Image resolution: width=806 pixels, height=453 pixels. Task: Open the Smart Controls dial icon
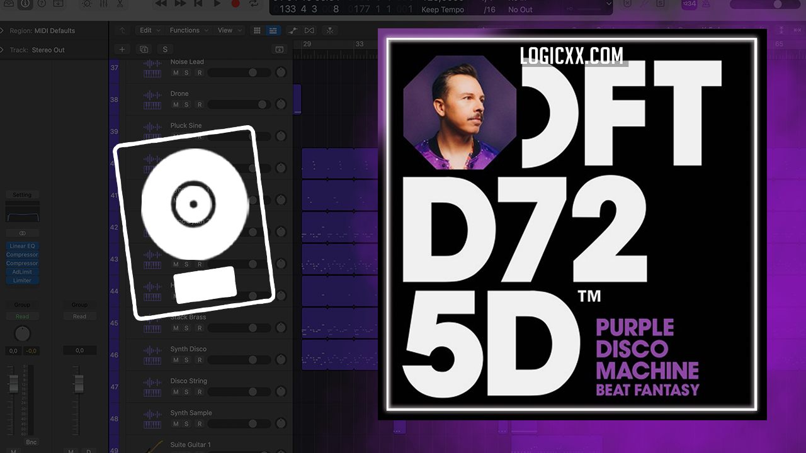point(87,3)
